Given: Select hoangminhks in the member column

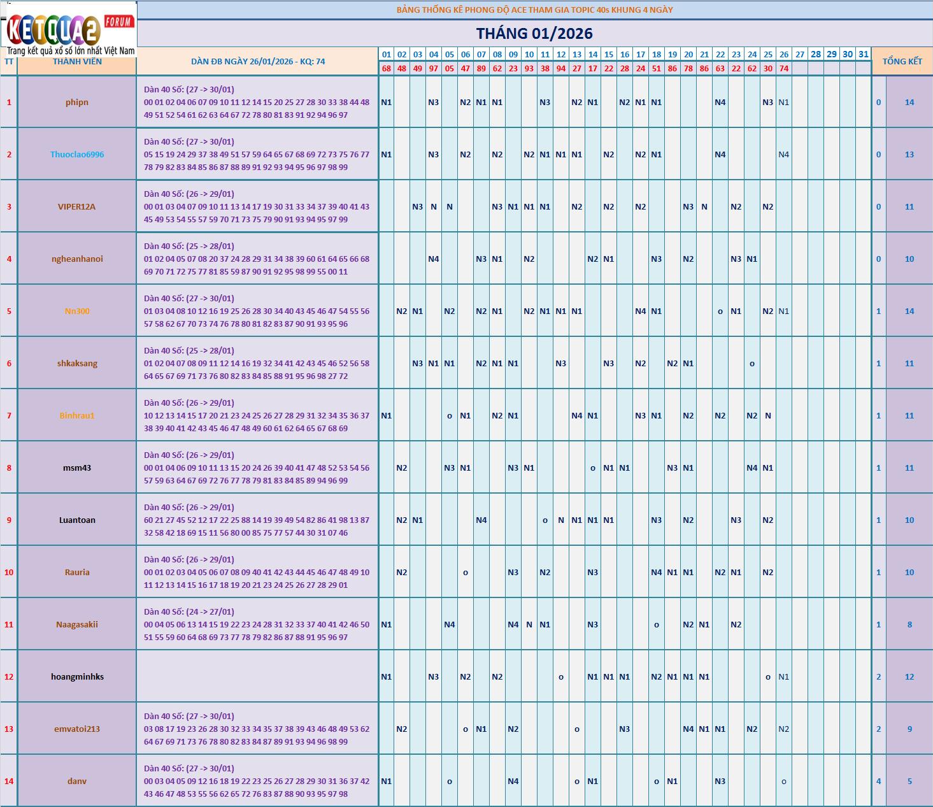Looking at the screenshot, I should coord(77,677).
